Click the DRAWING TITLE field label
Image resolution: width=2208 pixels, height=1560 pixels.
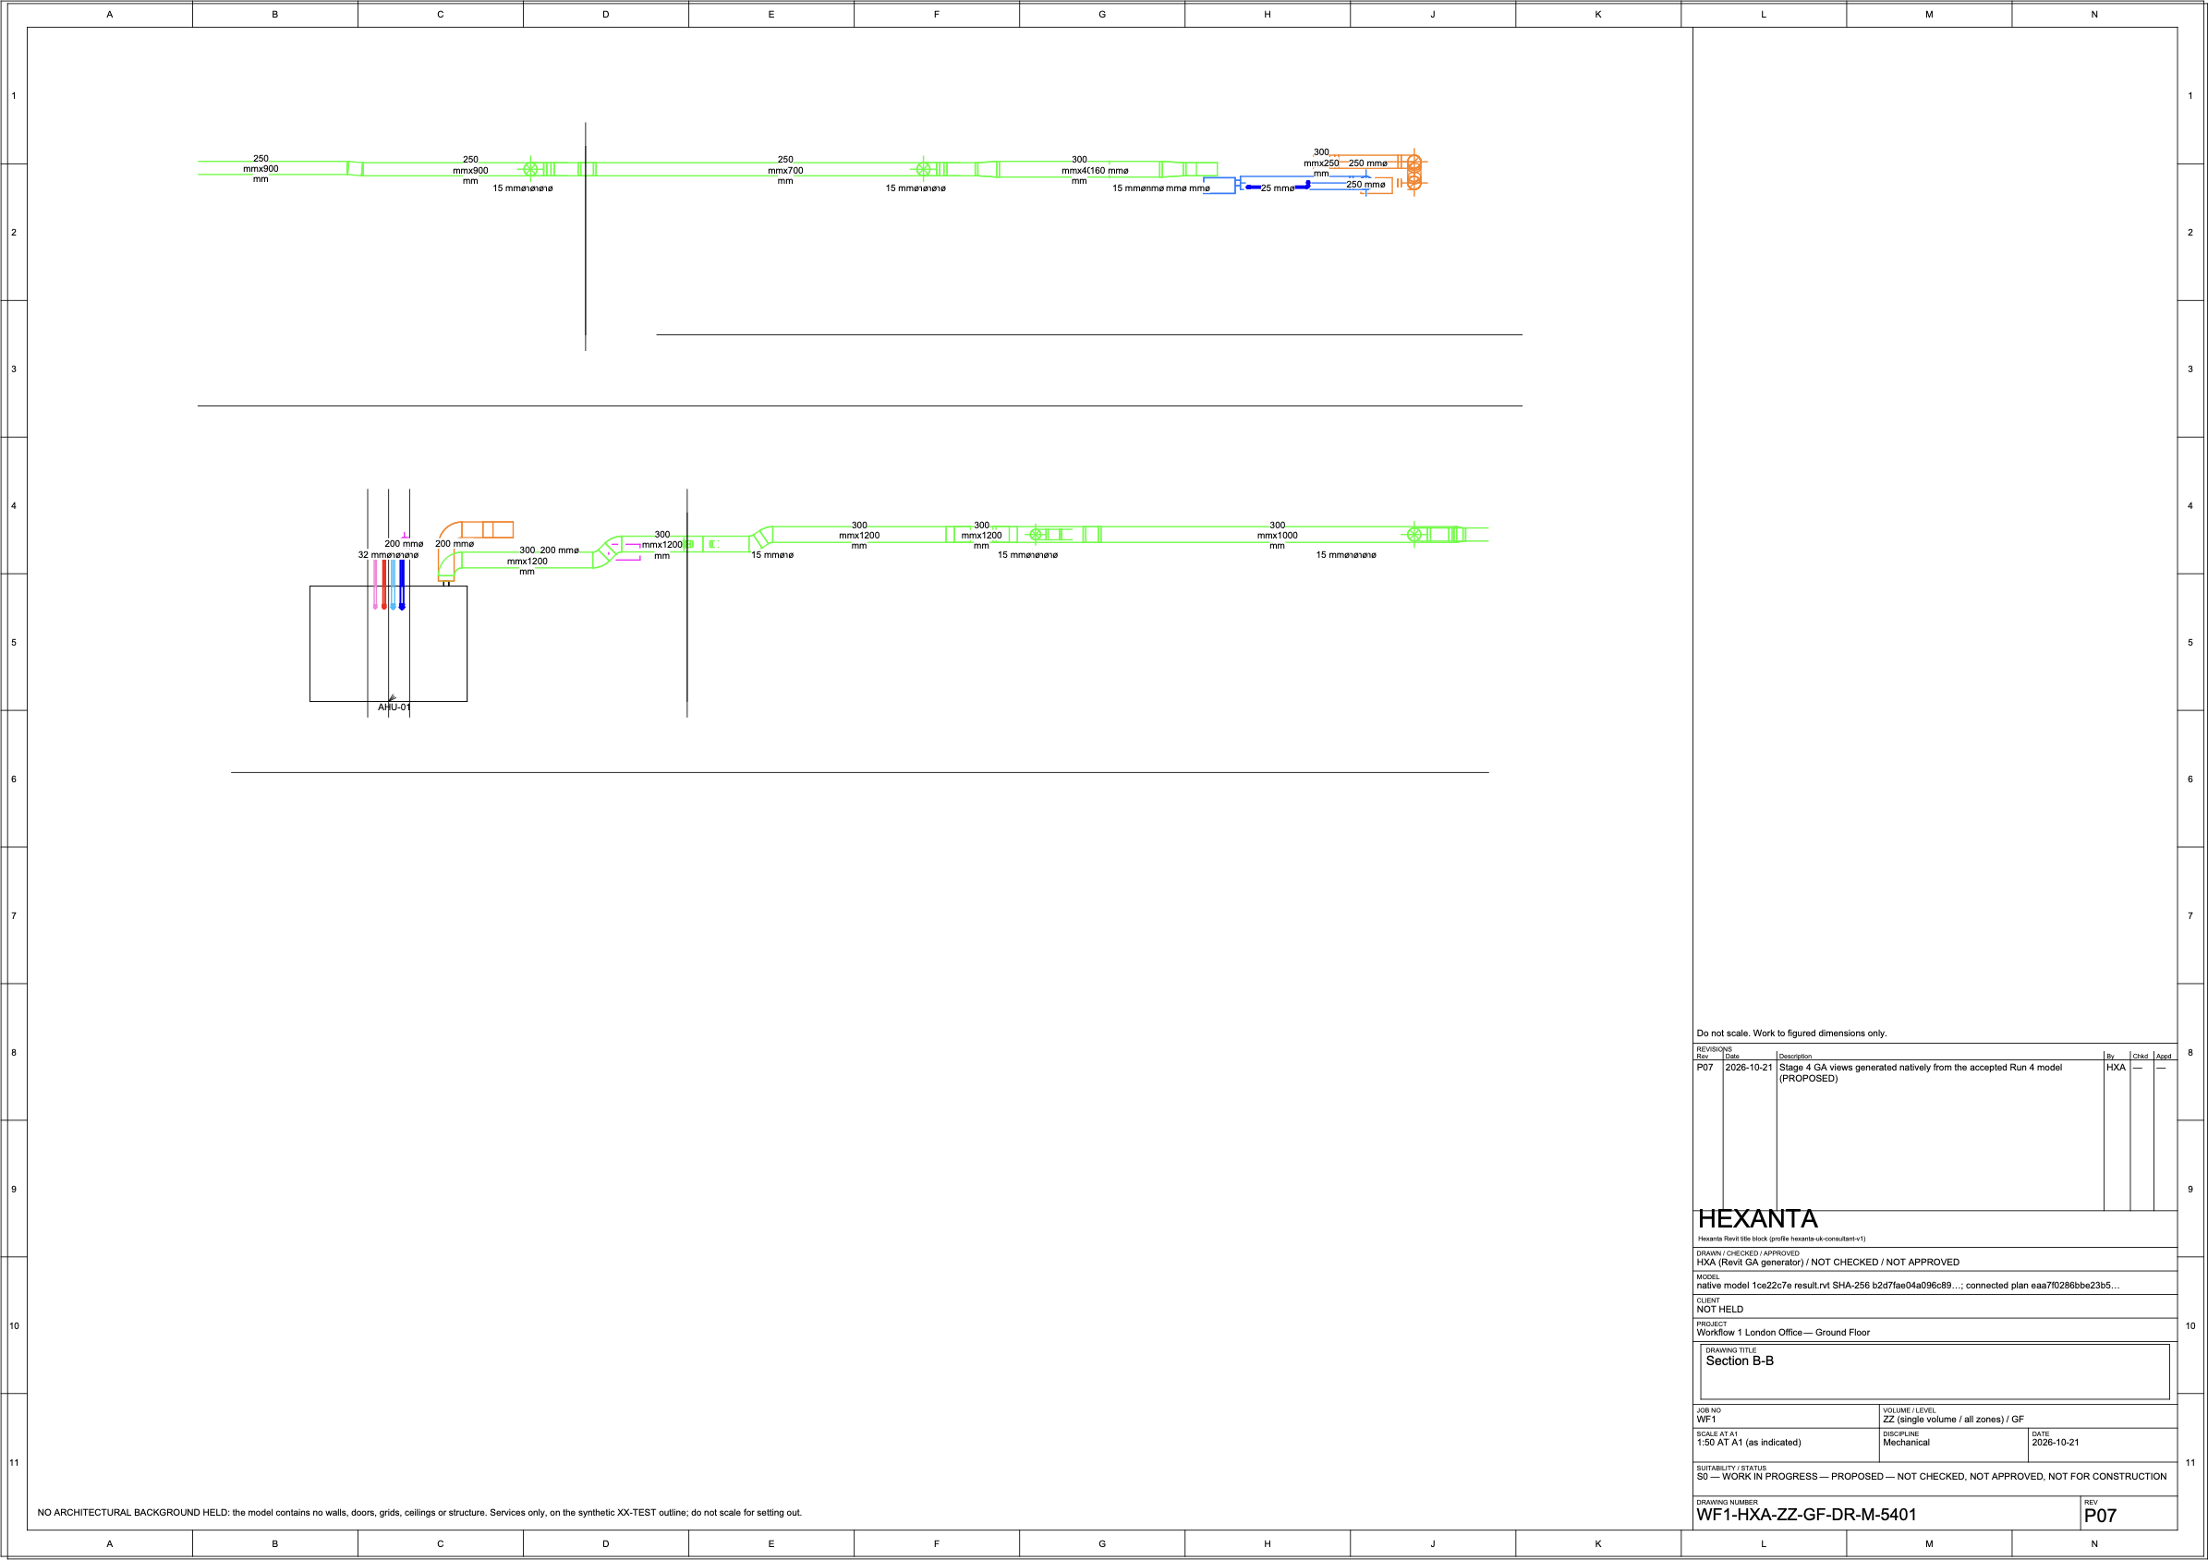tap(1731, 1350)
